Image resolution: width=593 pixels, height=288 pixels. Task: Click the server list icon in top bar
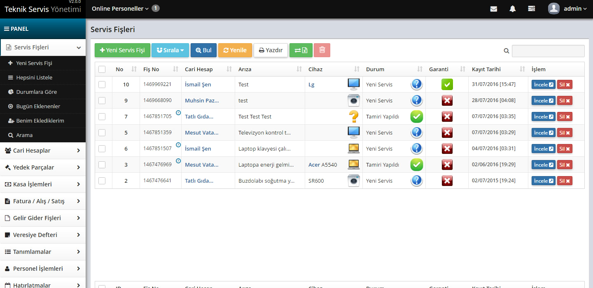(x=531, y=9)
